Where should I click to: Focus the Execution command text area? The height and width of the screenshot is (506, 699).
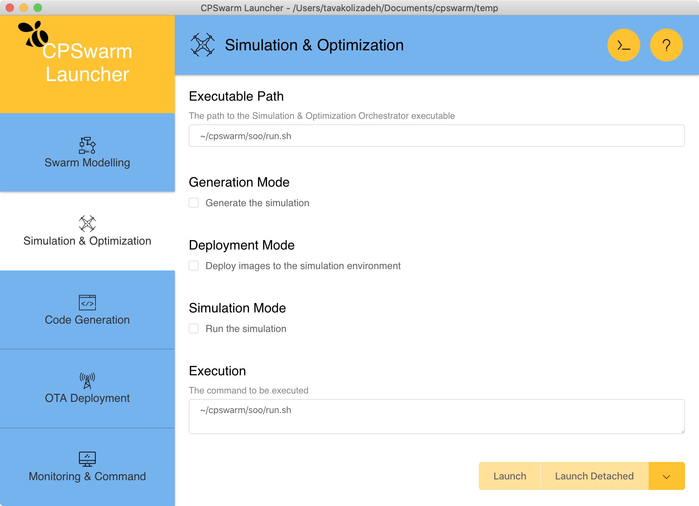coord(437,417)
